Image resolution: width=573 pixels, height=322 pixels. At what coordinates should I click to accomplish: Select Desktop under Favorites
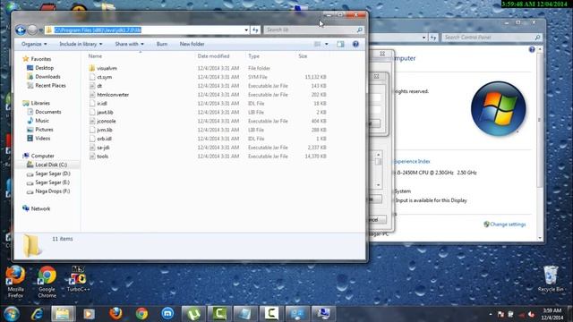pyautogui.click(x=44, y=68)
